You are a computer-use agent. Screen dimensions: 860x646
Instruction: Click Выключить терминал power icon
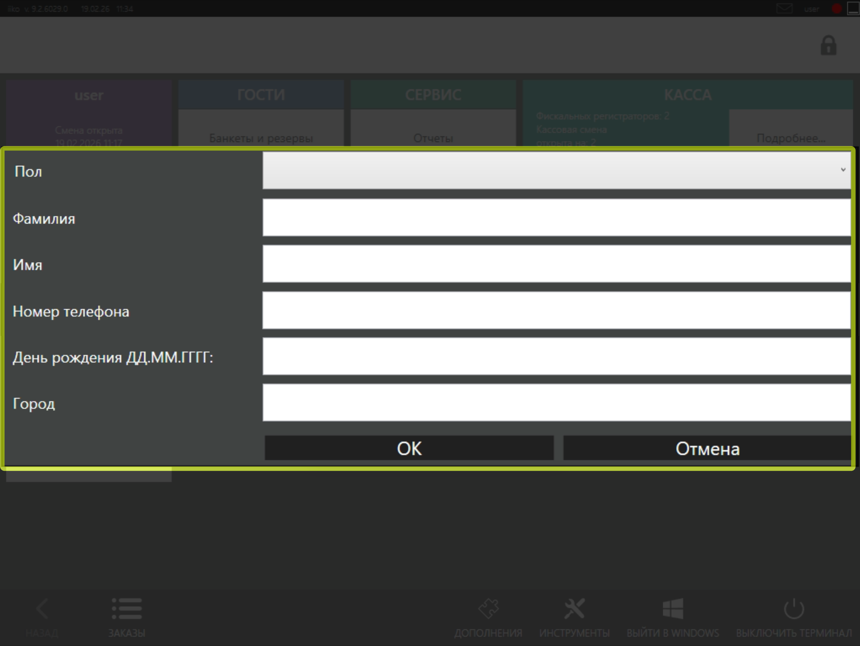794,609
